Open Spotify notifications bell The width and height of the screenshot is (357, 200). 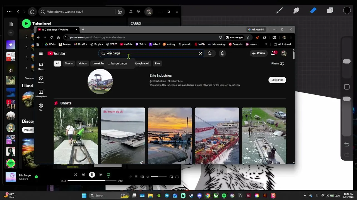[131, 12]
